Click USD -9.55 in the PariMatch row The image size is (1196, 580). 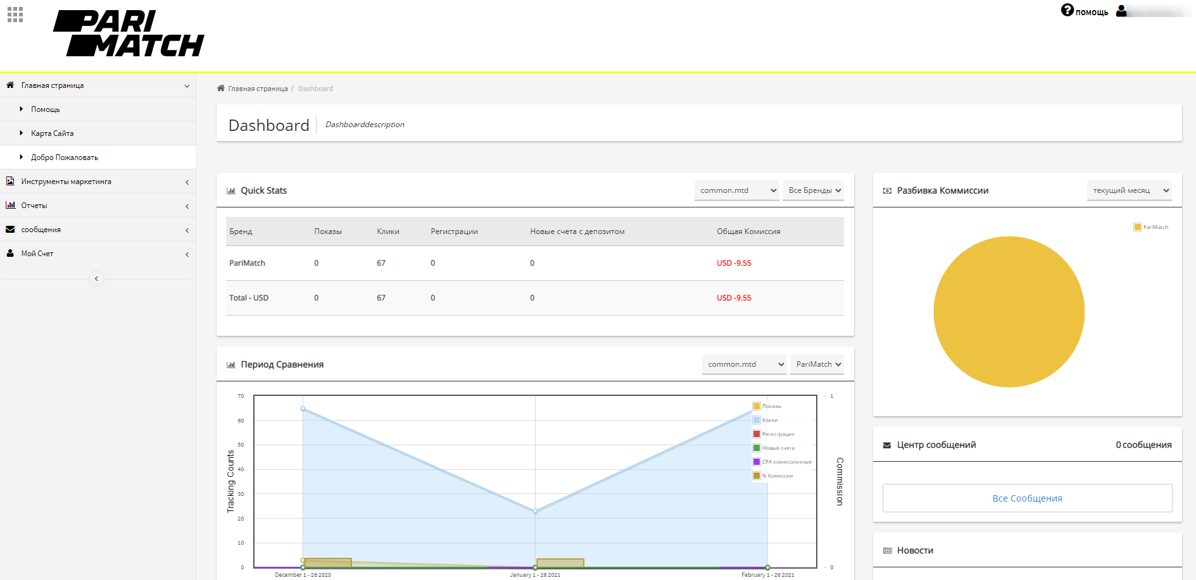pyautogui.click(x=734, y=263)
